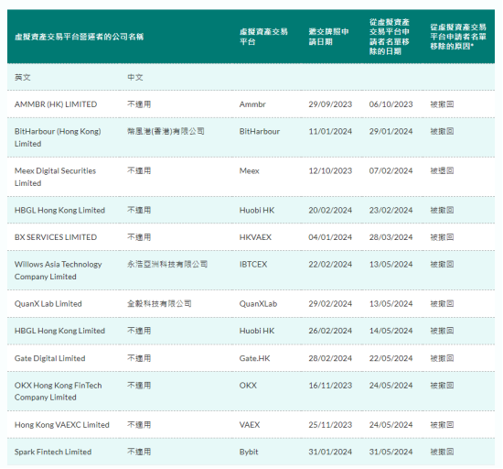Viewport: 503px width, 469px height.
Task: Select removal date '06/10/2023'
Action: [391, 104]
